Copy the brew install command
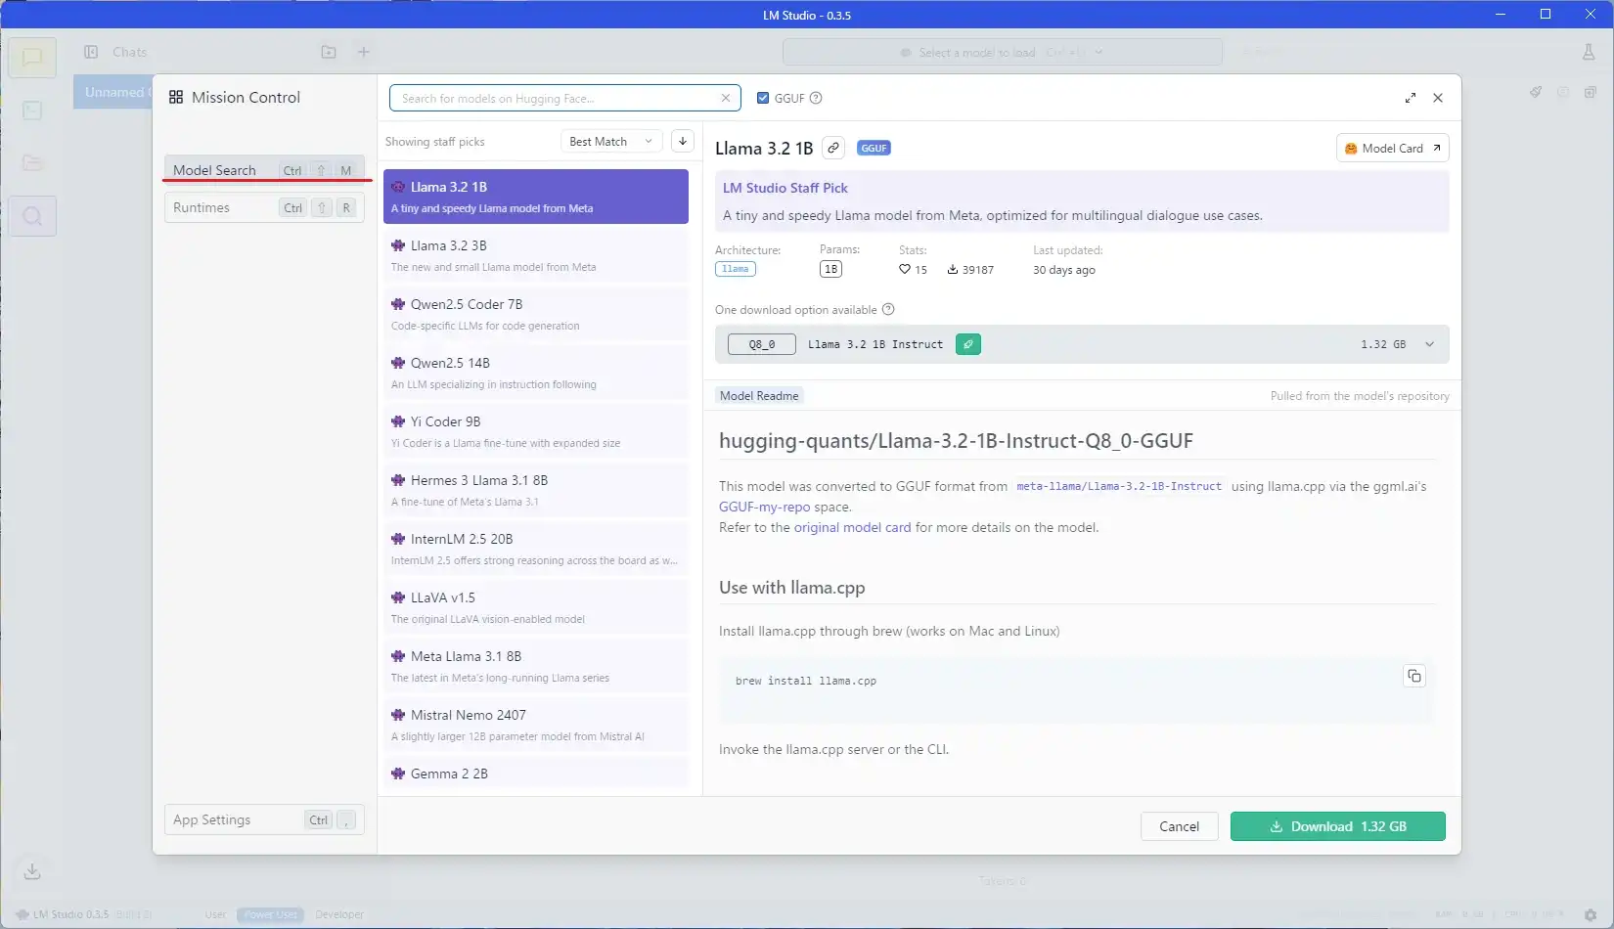The image size is (1614, 929). 1413,676
